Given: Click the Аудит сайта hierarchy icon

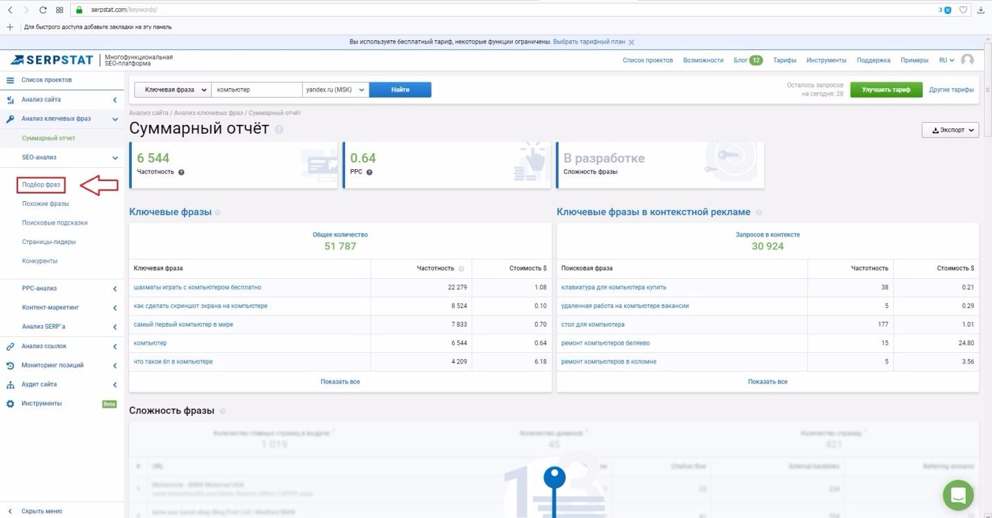Looking at the screenshot, I should click(10, 384).
